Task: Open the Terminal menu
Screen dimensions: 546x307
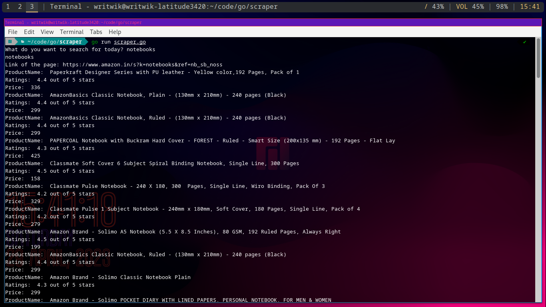Action: coord(72,32)
